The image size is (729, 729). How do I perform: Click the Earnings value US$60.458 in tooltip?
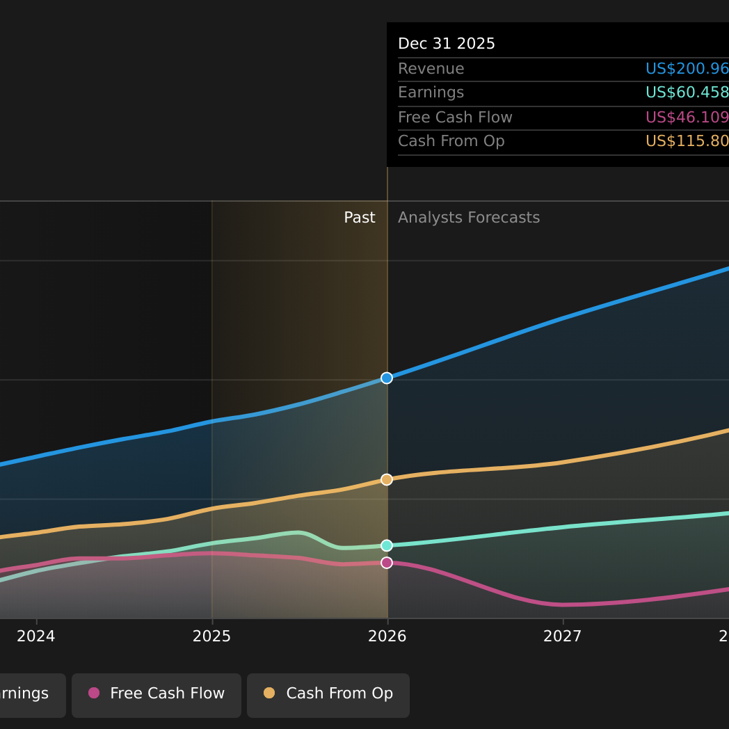click(x=687, y=93)
